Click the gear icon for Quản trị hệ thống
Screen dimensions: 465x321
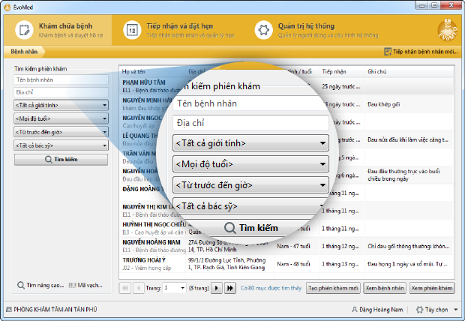pyautogui.click(x=263, y=30)
